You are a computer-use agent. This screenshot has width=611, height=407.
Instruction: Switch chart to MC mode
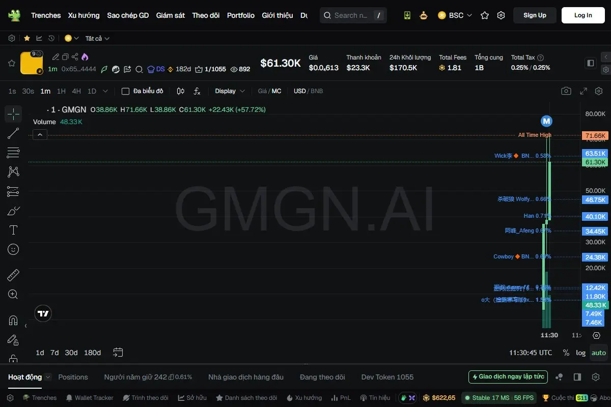click(x=276, y=91)
